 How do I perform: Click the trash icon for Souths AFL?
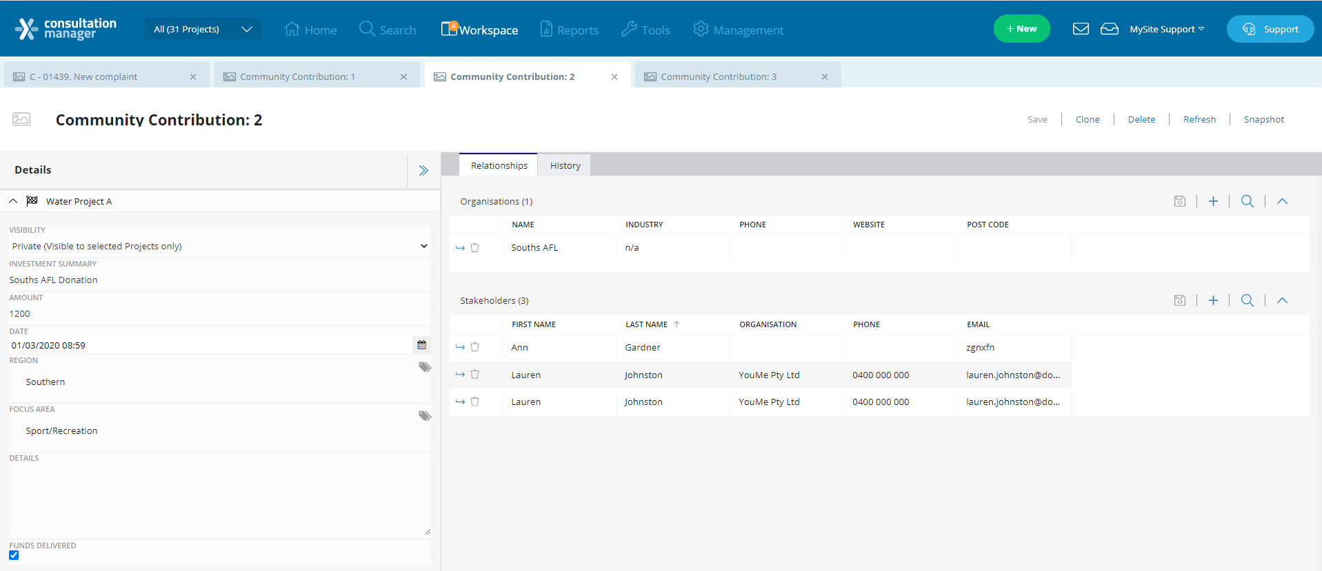click(x=475, y=247)
